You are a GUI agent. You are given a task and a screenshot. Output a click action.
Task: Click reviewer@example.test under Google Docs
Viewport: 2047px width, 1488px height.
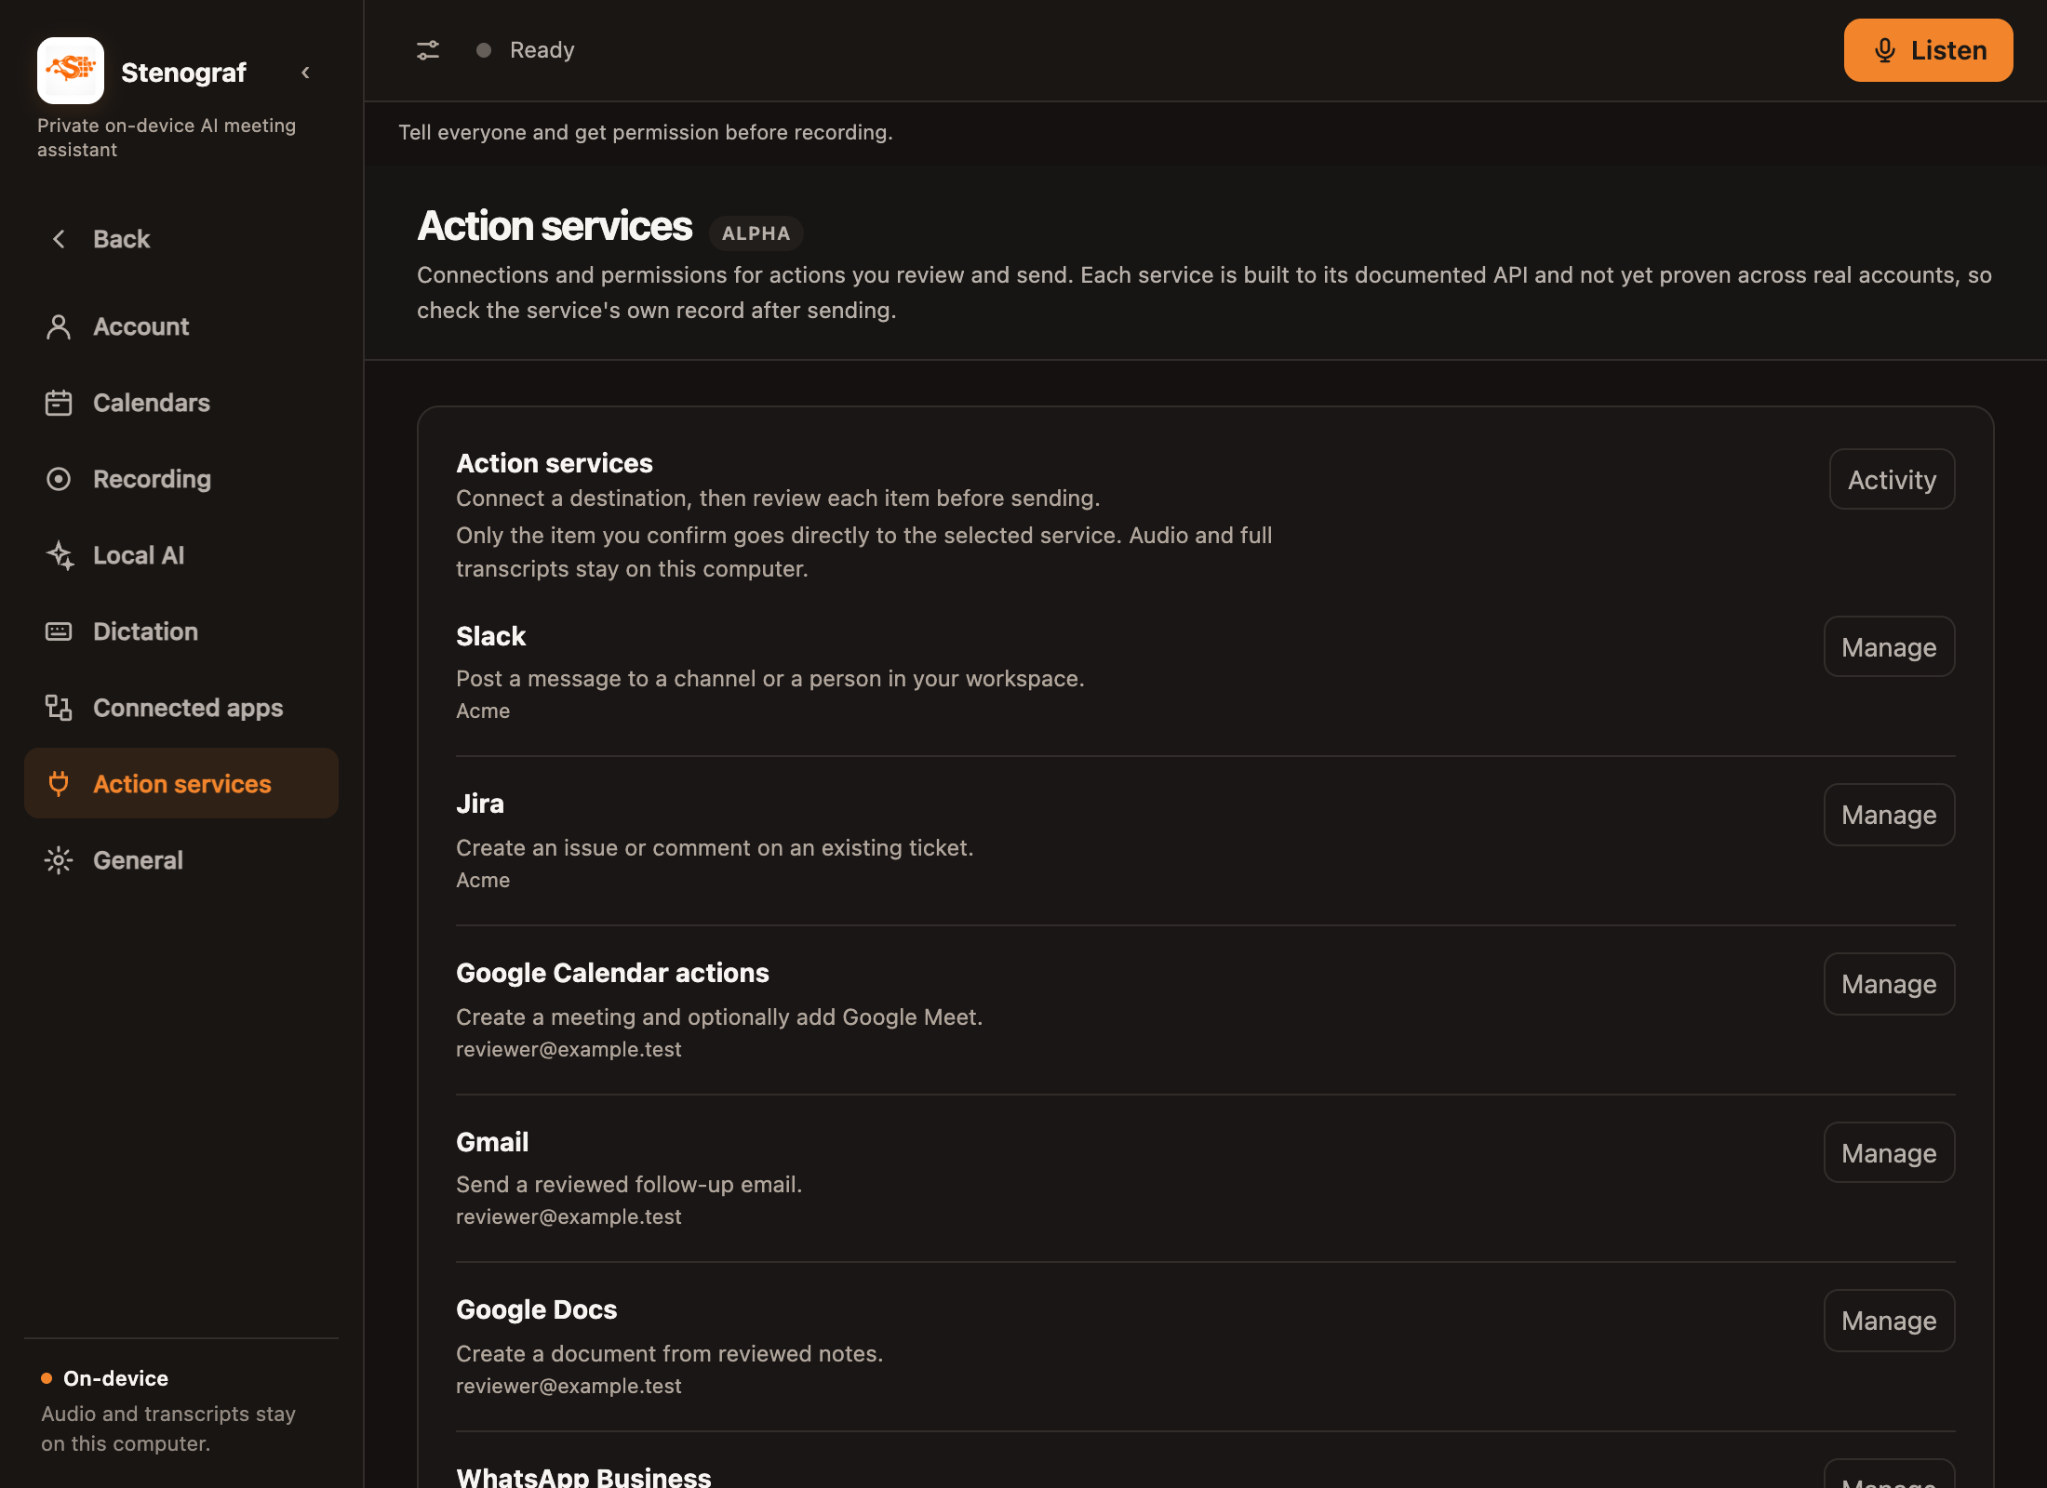[569, 1387]
